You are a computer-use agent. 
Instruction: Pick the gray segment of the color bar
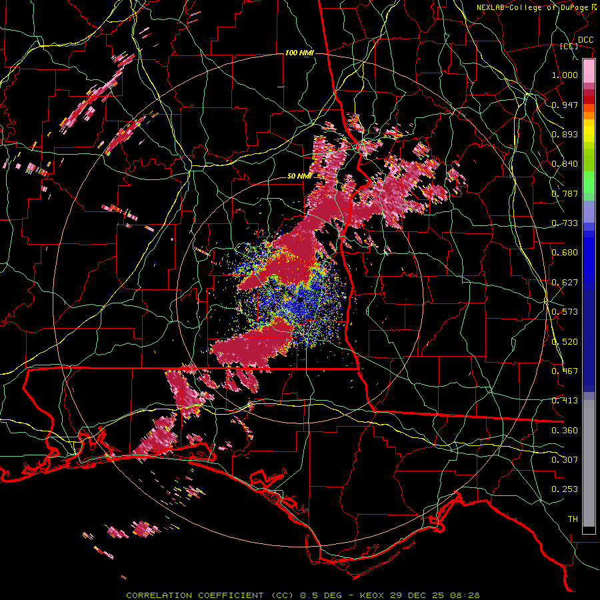[589, 463]
